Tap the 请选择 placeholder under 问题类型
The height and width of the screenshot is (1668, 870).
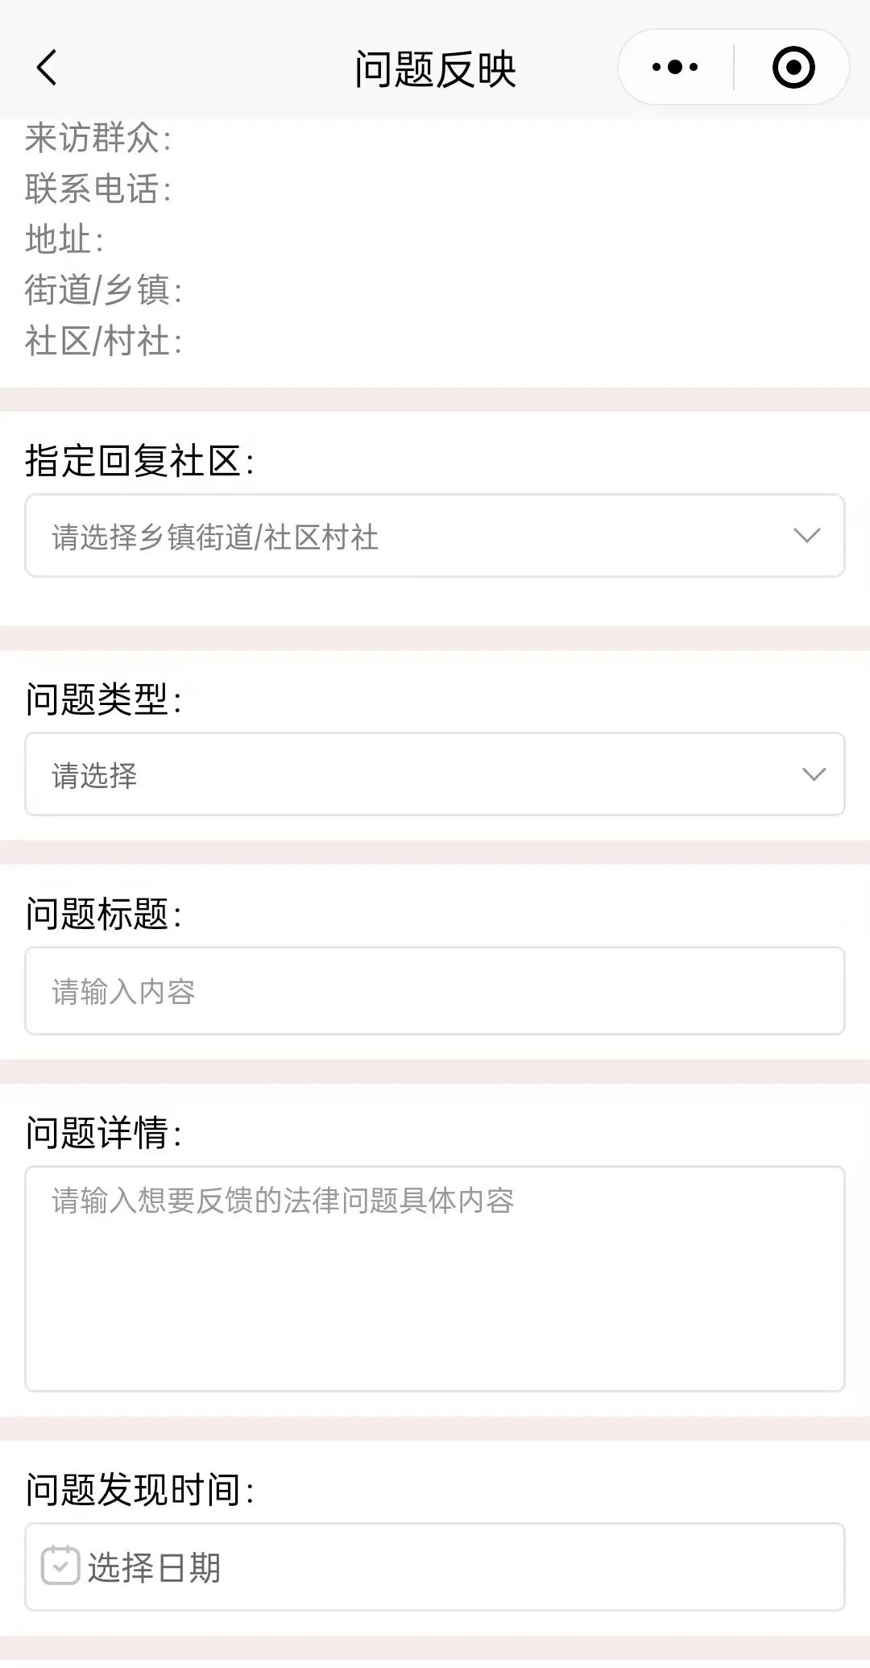point(95,776)
